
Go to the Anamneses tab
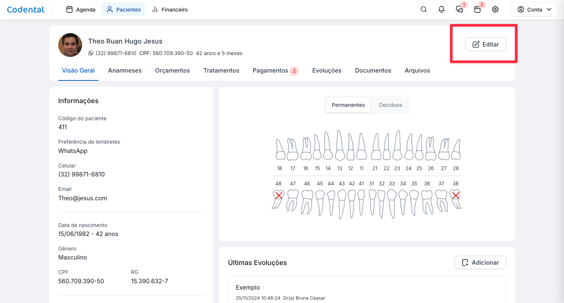[125, 71]
